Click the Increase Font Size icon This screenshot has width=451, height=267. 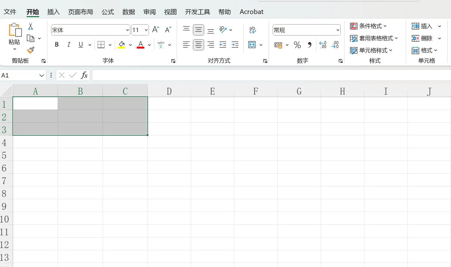coord(156,30)
